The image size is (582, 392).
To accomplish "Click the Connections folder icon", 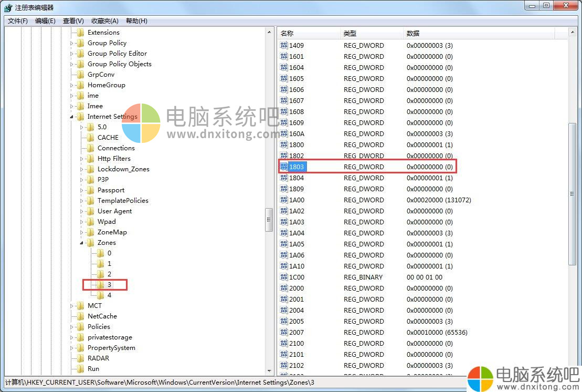I will (90, 148).
